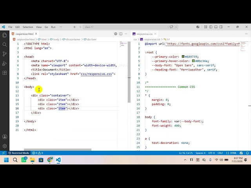Open the Extensions view
The width and height of the screenshot is (251, 188).
(5, 73)
